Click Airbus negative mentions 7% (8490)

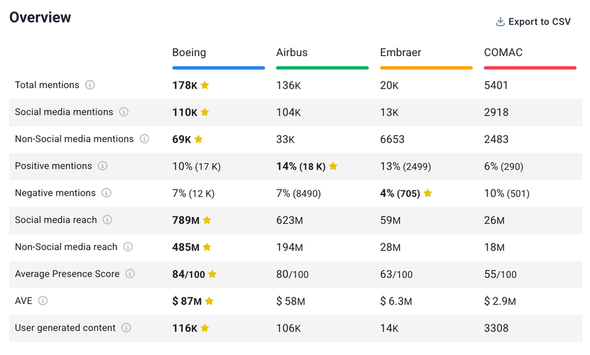(x=298, y=194)
